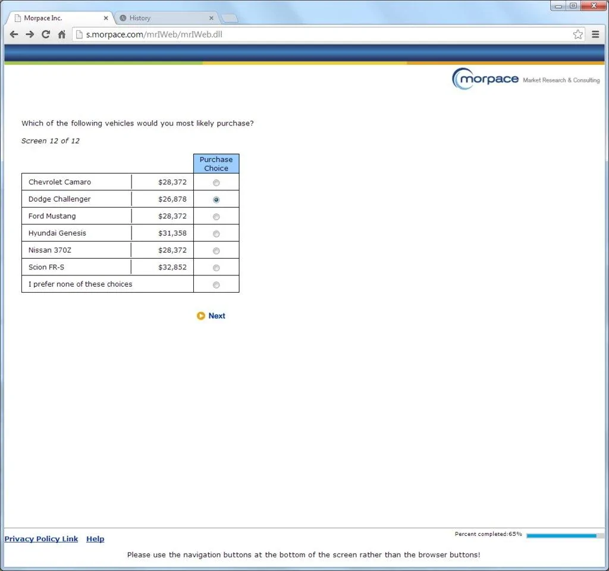The width and height of the screenshot is (609, 571).
Task: Click the percent completed progress bar
Action: (565, 536)
